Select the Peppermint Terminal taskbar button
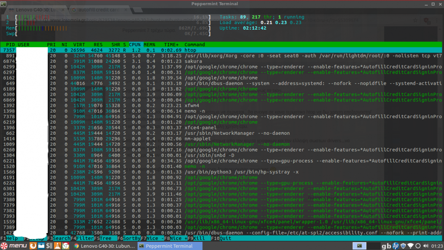444x250 pixels. (x=170, y=246)
